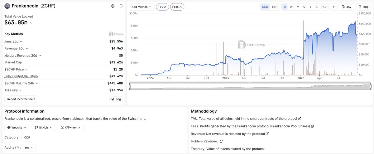Screen dimensions: 374x154
Task: Click Report incorrect data button
Action: [21, 99]
